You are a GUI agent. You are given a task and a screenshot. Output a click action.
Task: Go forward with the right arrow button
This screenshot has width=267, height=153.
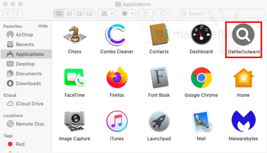click(17, 13)
